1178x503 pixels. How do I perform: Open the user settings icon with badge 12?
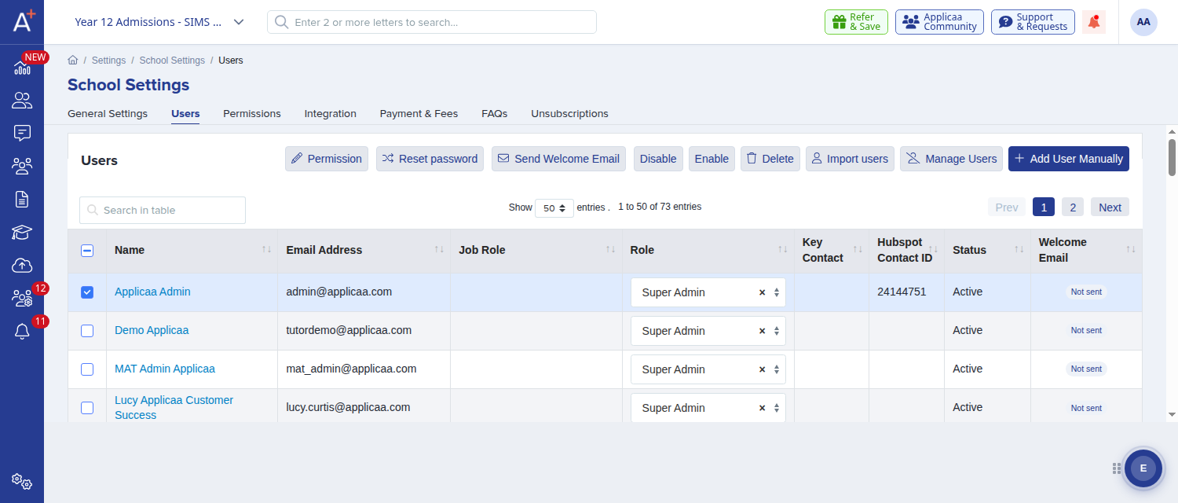point(22,299)
